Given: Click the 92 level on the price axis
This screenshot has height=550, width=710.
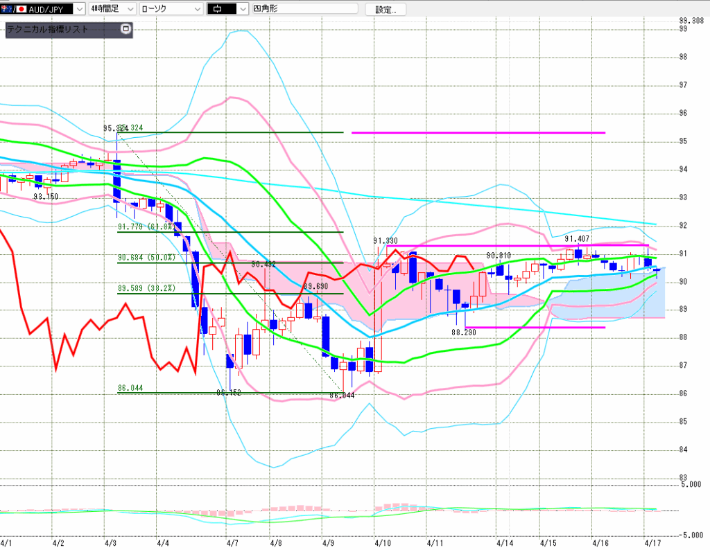Looking at the screenshot, I should [683, 225].
